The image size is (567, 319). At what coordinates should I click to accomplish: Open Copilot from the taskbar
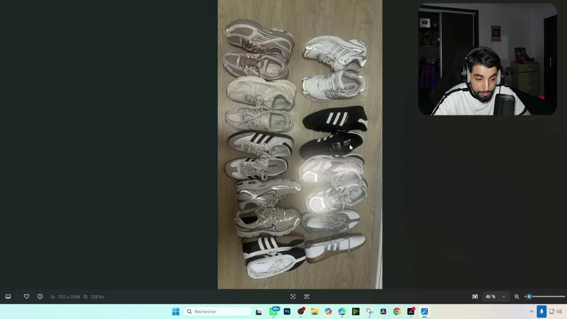point(328,311)
